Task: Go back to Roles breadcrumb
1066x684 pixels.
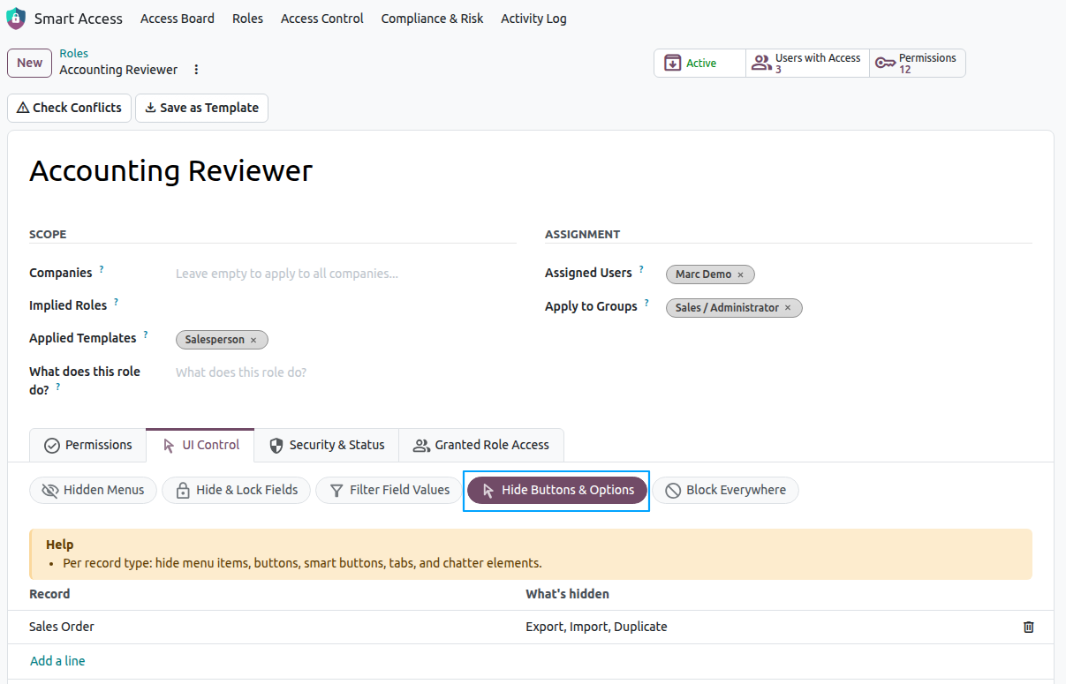Action: coord(74,54)
